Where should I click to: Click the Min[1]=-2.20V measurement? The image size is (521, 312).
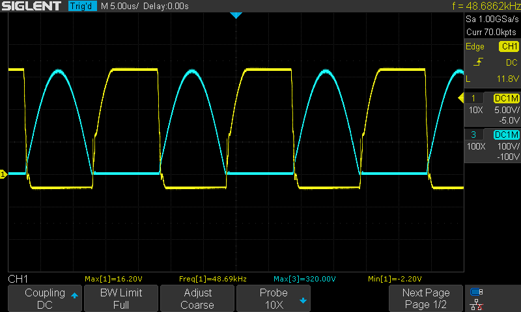tap(395, 279)
